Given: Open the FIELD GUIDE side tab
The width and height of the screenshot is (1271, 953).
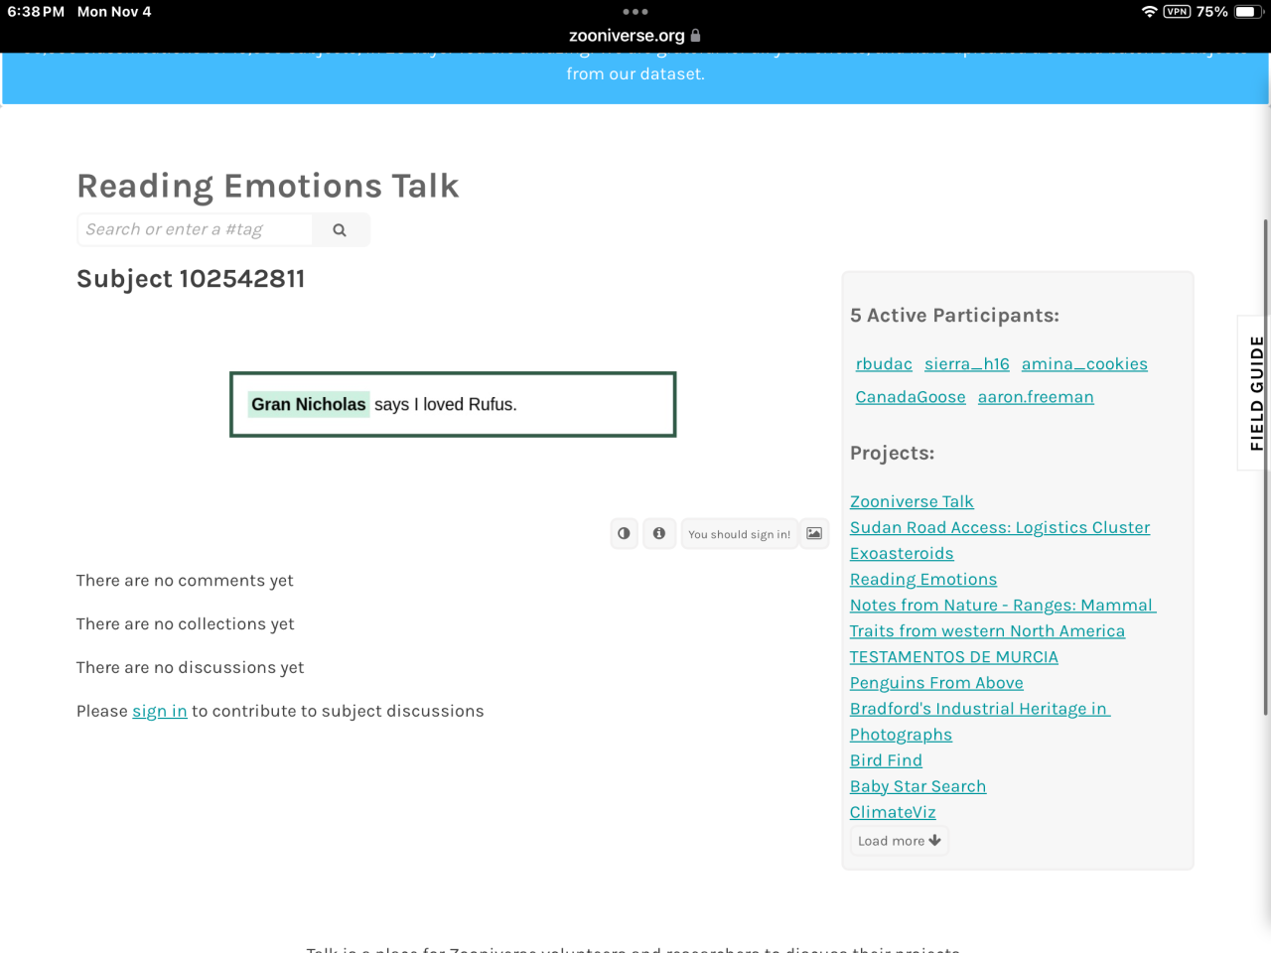Looking at the screenshot, I should (1255, 393).
